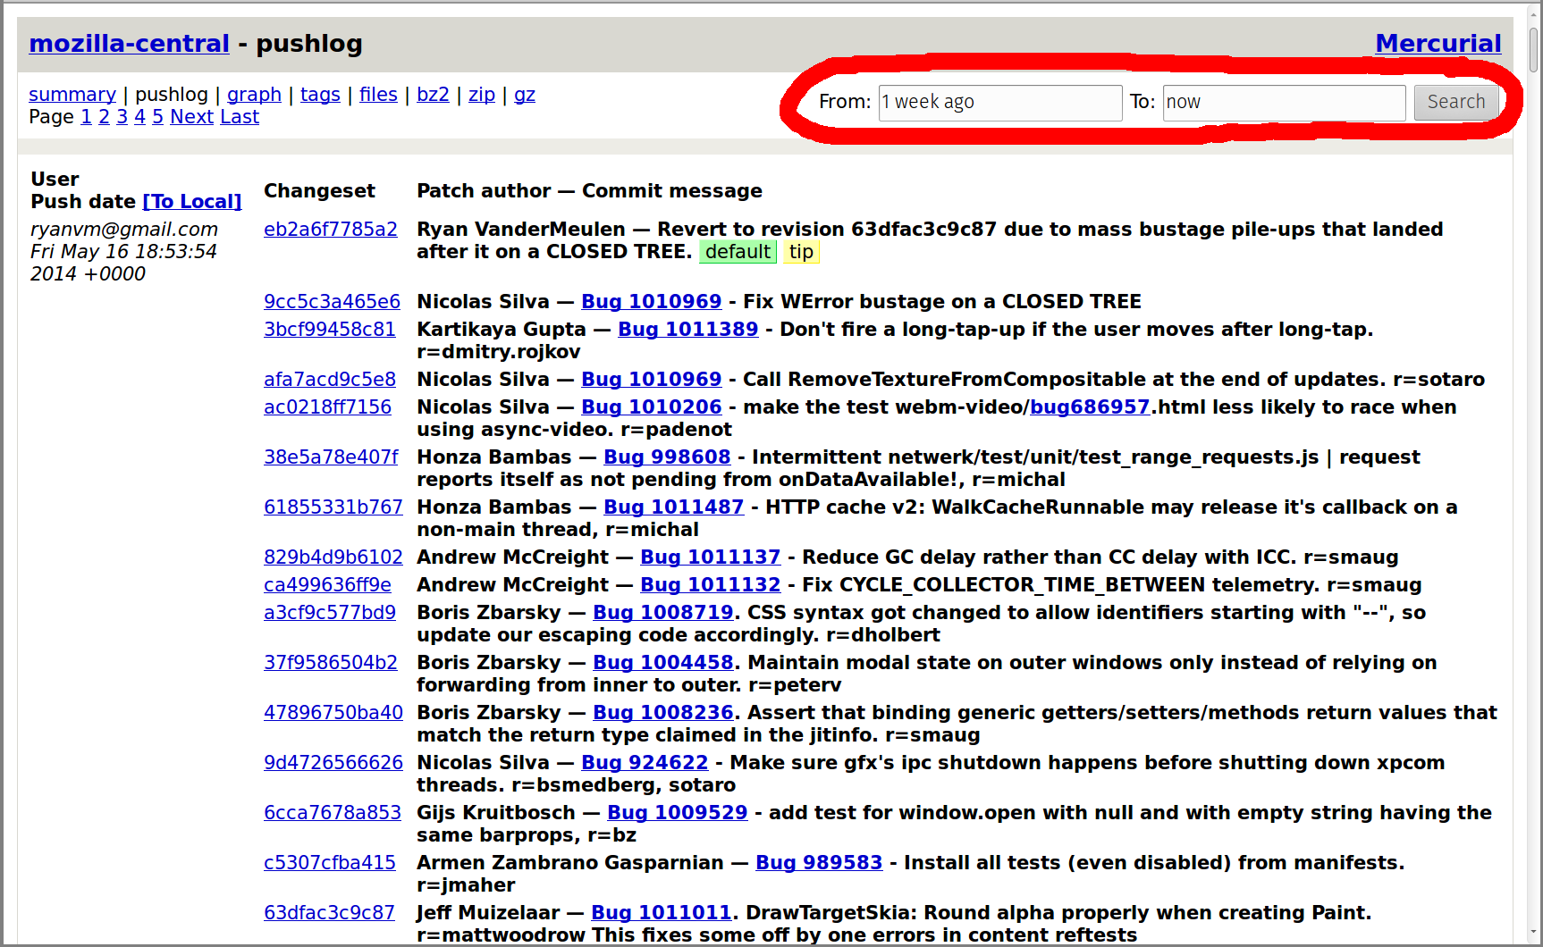
Task: Open Bug 1010969 in the WError bustage row
Action: tap(651, 302)
